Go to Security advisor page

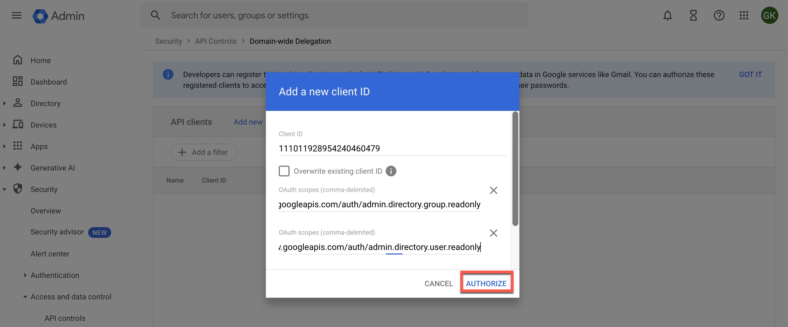(x=57, y=232)
